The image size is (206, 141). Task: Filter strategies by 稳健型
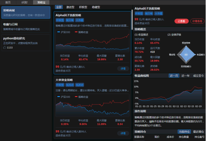pyautogui.click(x=96, y=7)
